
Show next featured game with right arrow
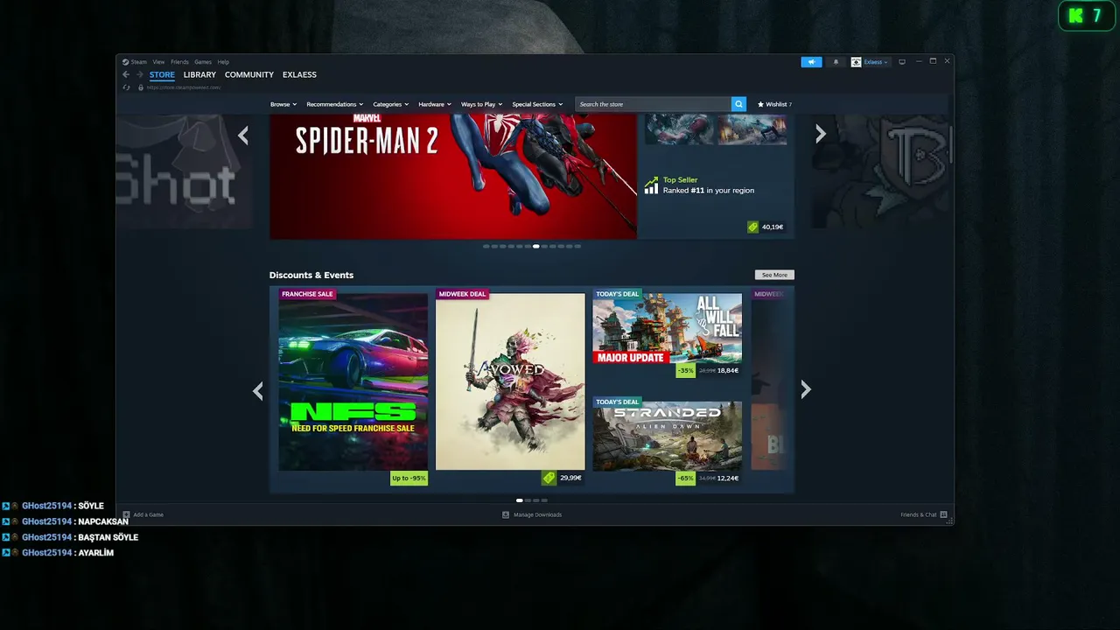point(820,134)
